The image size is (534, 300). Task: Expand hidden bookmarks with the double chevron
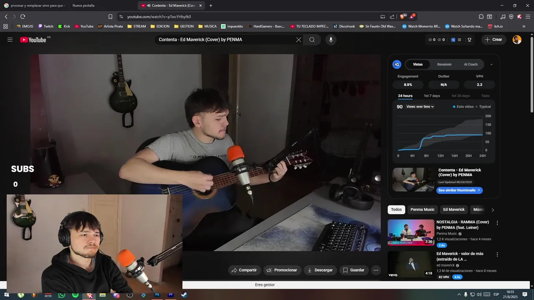(x=524, y=26)
